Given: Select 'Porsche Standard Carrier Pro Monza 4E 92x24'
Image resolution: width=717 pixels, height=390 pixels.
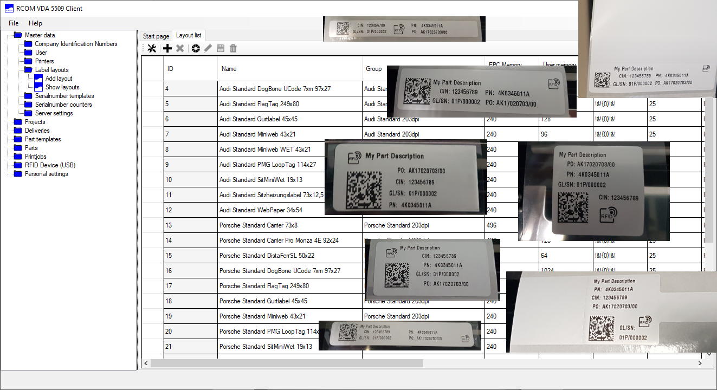Looking at the screenshot, I should 290,240.
